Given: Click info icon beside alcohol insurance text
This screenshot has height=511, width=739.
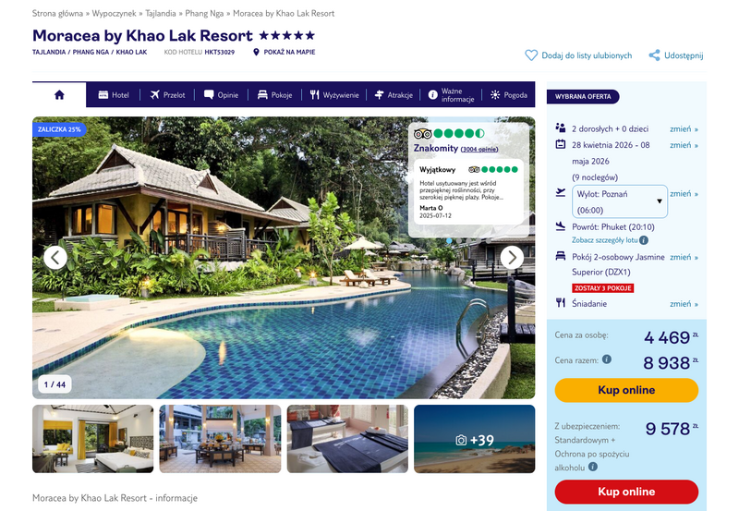Looking at the screenshot, I should tap(593, 467).
